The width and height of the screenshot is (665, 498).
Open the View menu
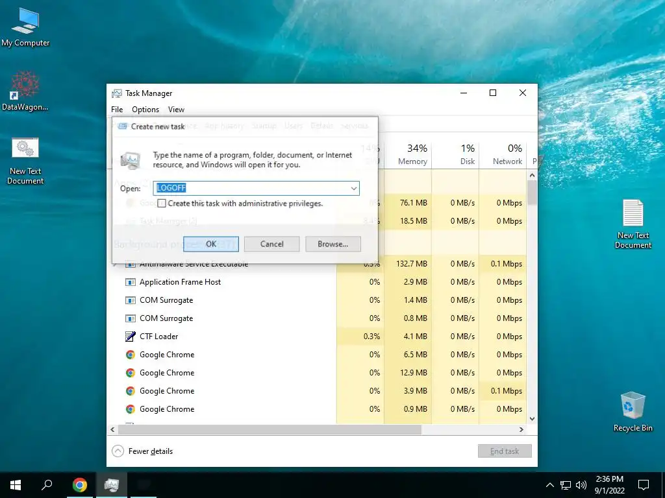(x=176, y=109)
